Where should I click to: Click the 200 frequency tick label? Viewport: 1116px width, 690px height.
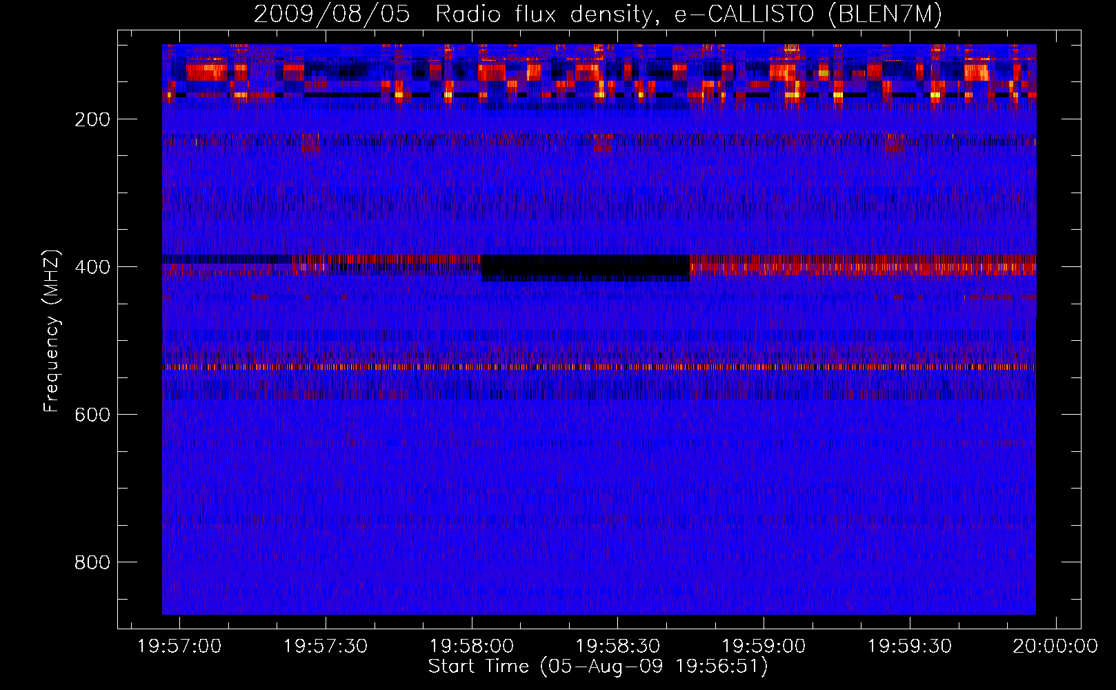coord(92,119)
